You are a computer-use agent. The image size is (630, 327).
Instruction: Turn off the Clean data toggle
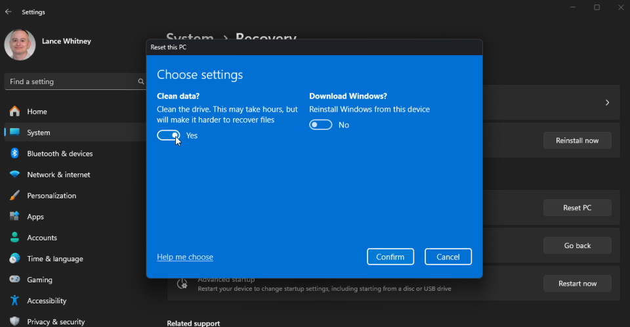169,135
